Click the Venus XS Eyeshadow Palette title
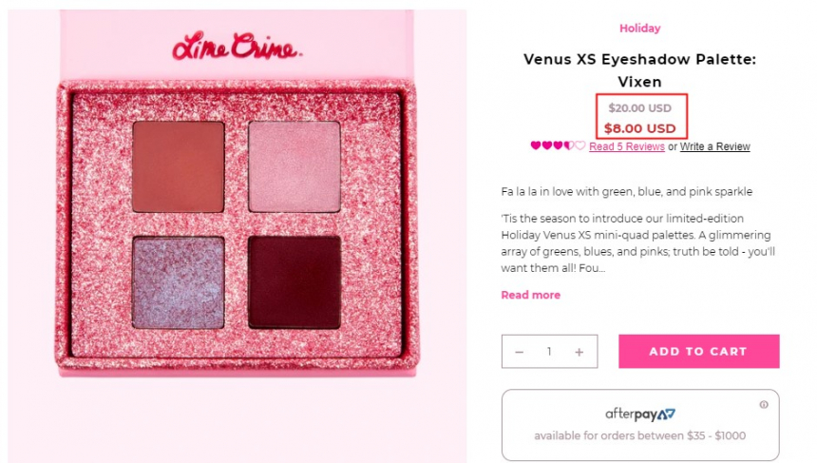Image resolution: width=817 pixels, height=463 pixels. [x=640, y=70]
